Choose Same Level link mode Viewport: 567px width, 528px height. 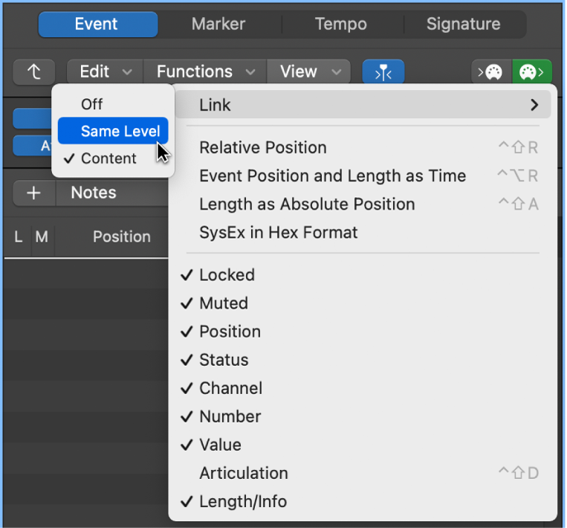pos(120,132)
